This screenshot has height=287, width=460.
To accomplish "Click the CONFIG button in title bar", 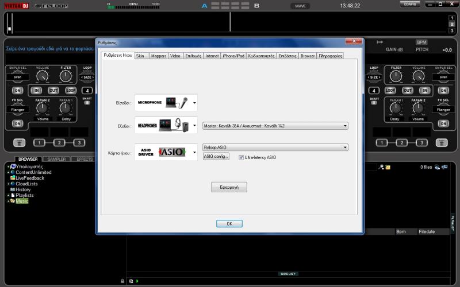I will pos(410,4).
